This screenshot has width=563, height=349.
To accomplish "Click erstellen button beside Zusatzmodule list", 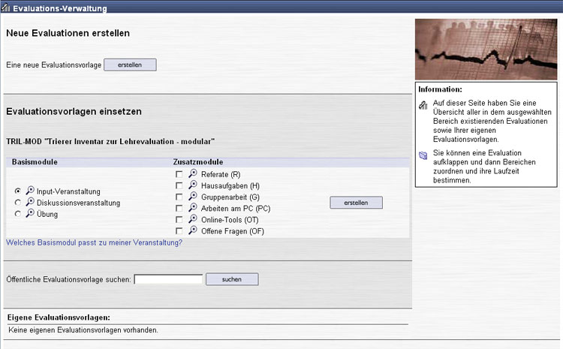I will [356, 203].
